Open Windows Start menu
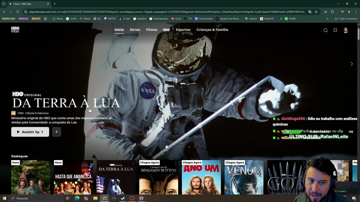 click(4, 198)
